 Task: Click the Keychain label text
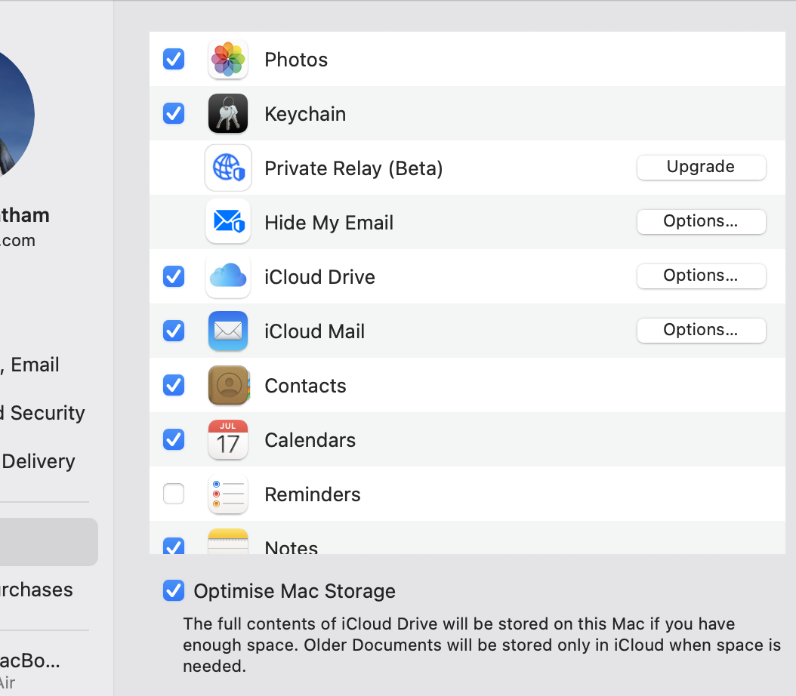click(305, 114)
